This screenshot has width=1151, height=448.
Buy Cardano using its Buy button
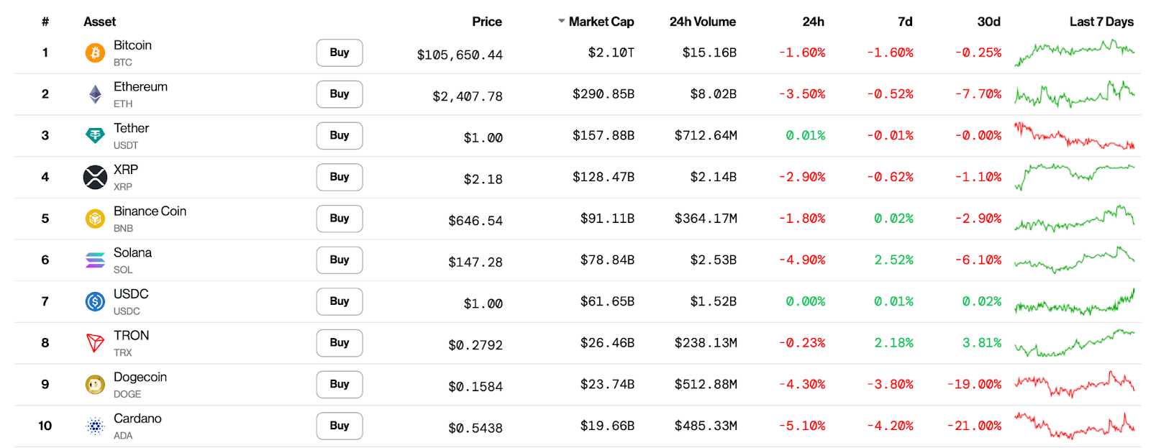[339, 426]
